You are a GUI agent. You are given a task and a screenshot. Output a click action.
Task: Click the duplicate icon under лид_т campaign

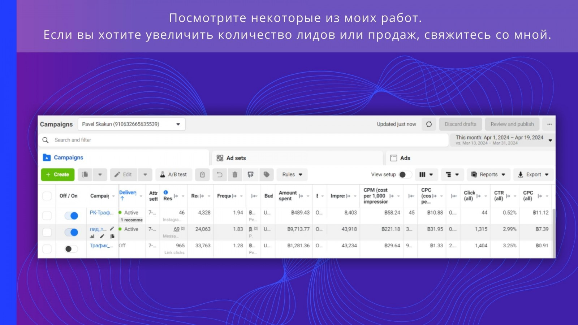(112, 237)
